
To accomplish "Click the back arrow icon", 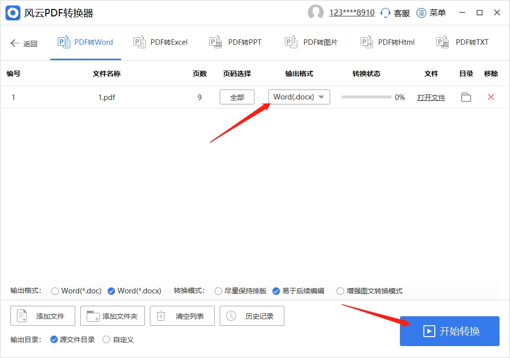I will 15,43.
